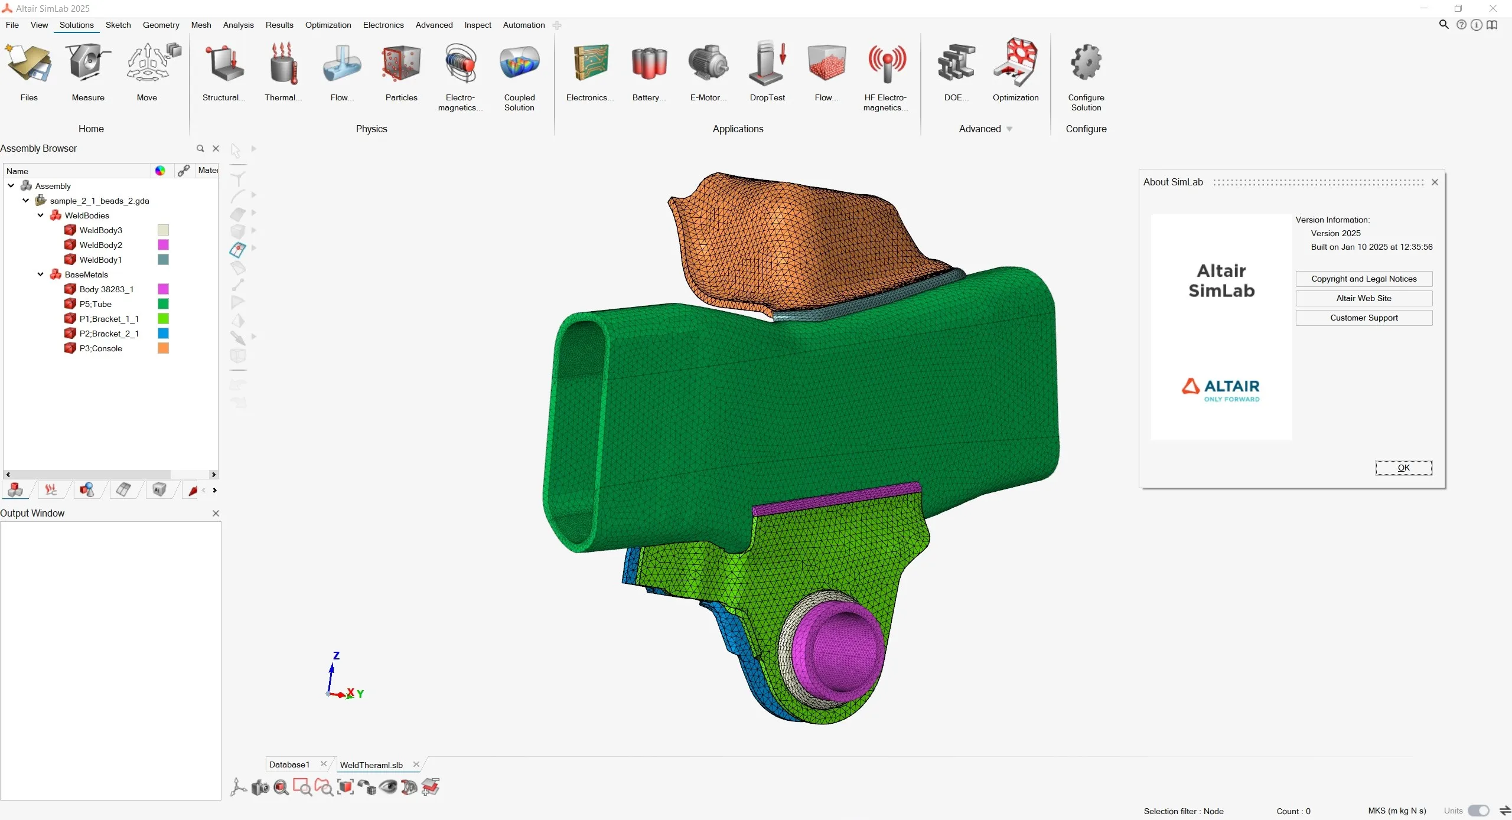Click the color wheel column header

(160, 171)
